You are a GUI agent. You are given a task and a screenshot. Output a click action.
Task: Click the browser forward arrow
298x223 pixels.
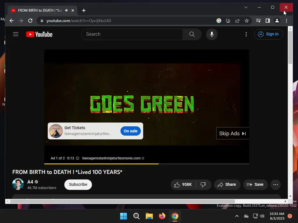(x=21, y=21)
